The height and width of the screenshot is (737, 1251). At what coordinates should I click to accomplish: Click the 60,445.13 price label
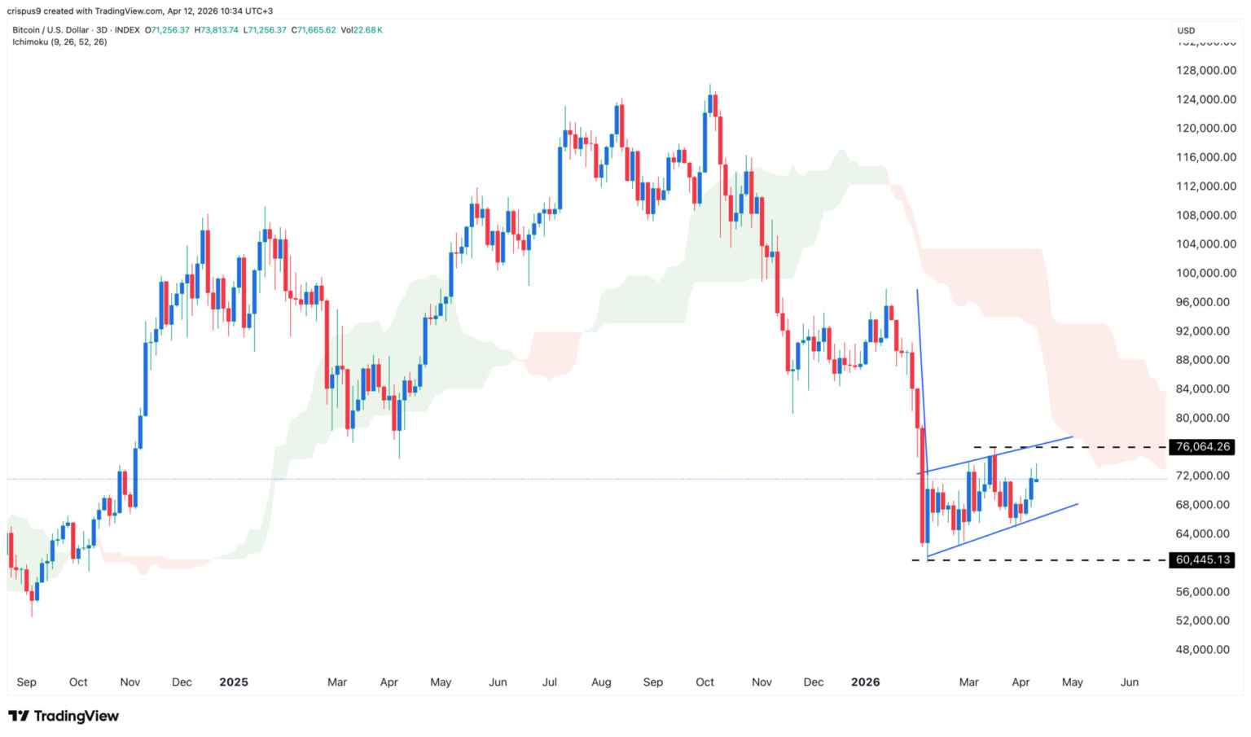pos(1201,560)
